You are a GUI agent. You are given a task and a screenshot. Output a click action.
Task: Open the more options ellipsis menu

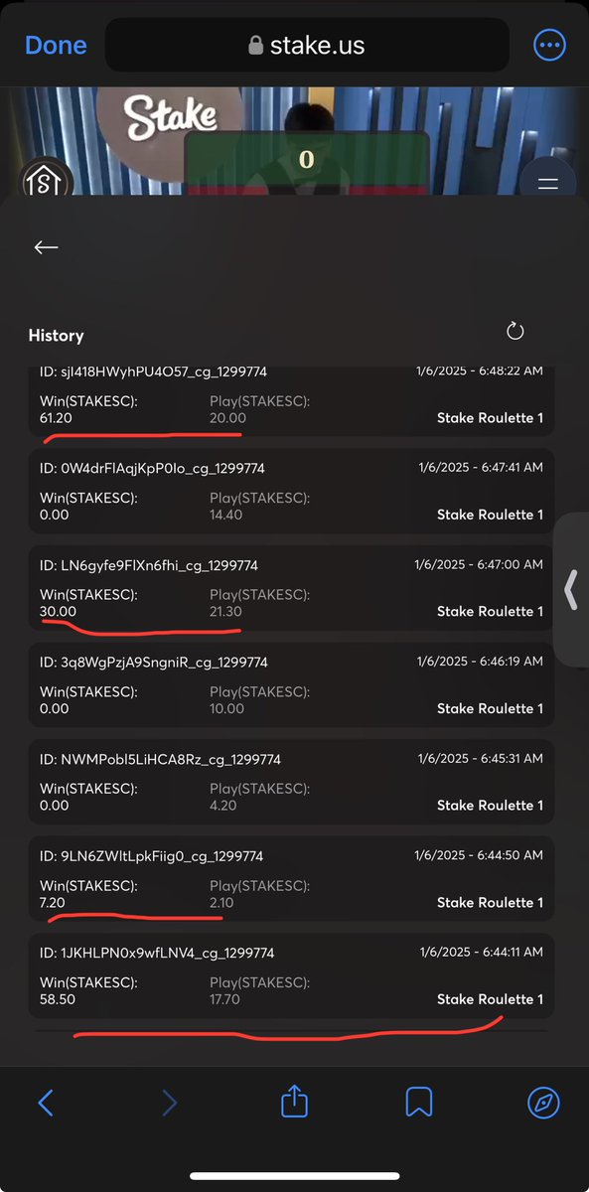click(549, 45)
